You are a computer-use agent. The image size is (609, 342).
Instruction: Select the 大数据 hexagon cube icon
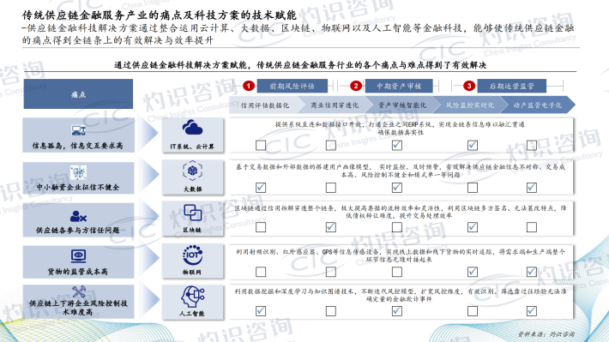(x=192, y=171)
